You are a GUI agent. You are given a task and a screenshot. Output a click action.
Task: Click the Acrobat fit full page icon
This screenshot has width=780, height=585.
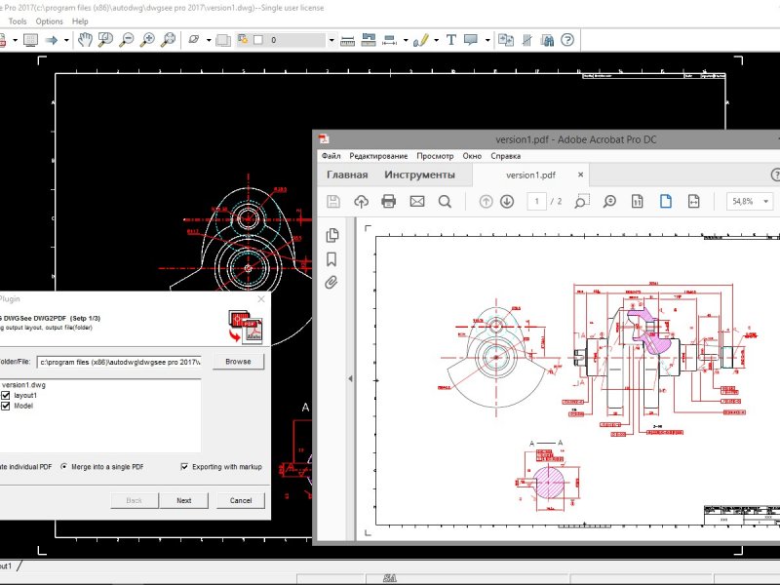(666, 202)
